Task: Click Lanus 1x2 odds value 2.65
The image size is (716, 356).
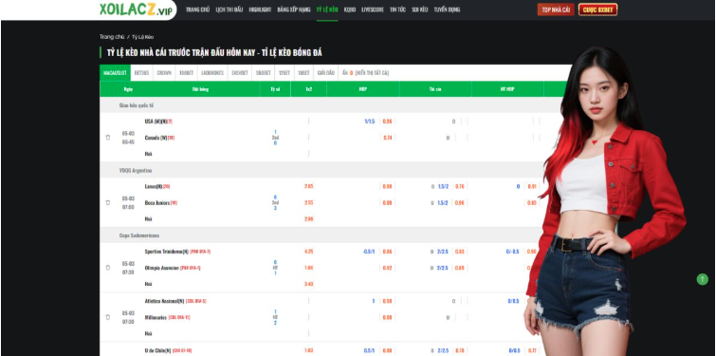Action: click(x=308, y=186)
